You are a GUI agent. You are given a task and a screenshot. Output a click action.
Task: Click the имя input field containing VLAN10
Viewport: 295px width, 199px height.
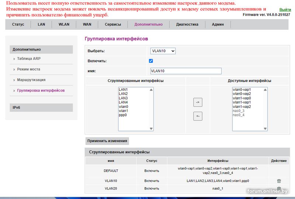186,71
